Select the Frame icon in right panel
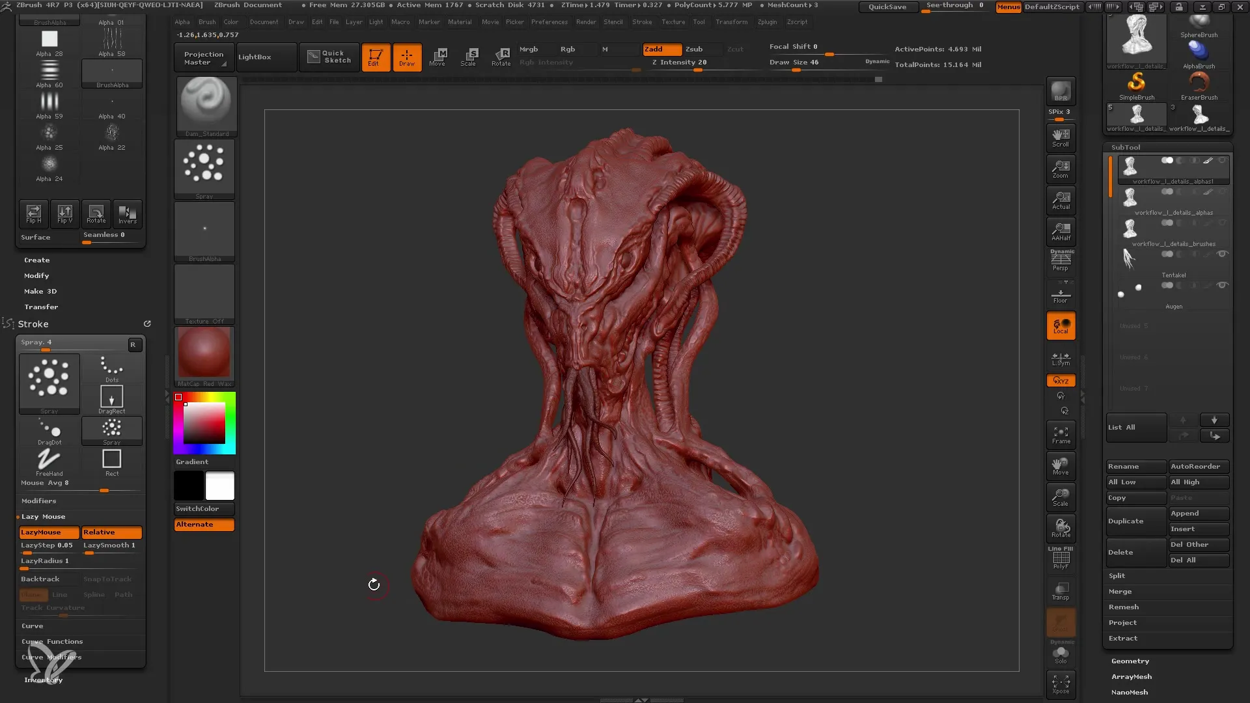This screenshot has width=1250, height=703. [1062, 434]
